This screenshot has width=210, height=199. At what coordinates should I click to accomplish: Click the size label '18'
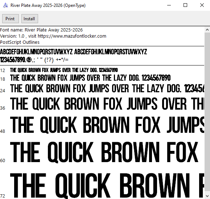(x=3, y=79)
